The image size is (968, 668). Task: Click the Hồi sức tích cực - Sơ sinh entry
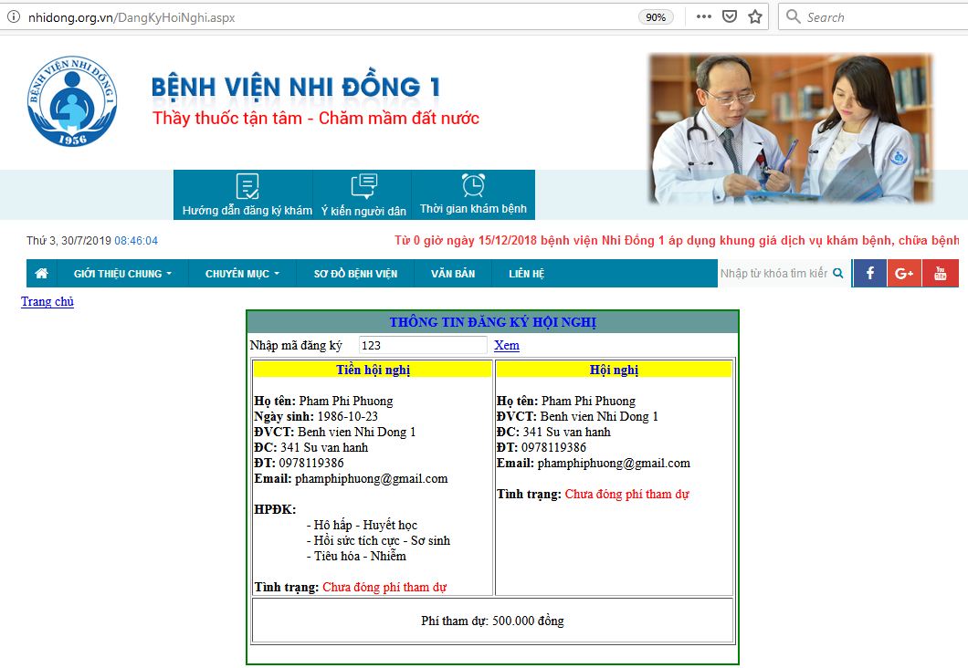(378, 540)
